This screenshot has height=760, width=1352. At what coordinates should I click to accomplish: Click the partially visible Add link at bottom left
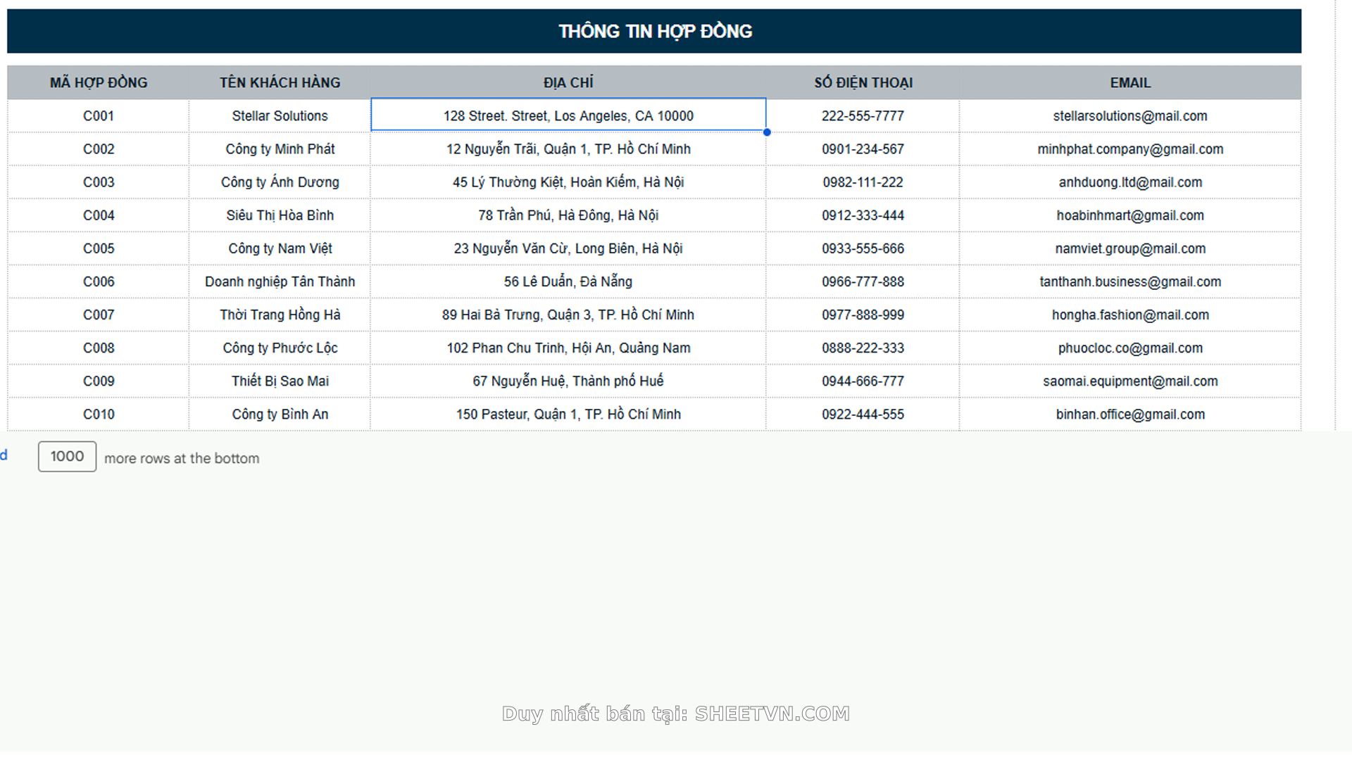coord(4,455)
